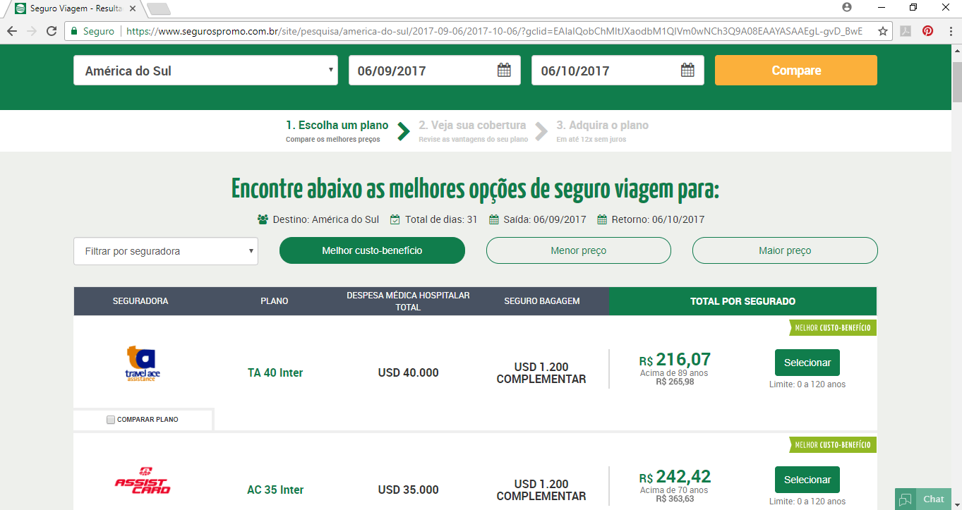Select the AC 35 Inter plan
Viewport: 962px width, 510px height.
pyautogui.click(x=807, y=480)
